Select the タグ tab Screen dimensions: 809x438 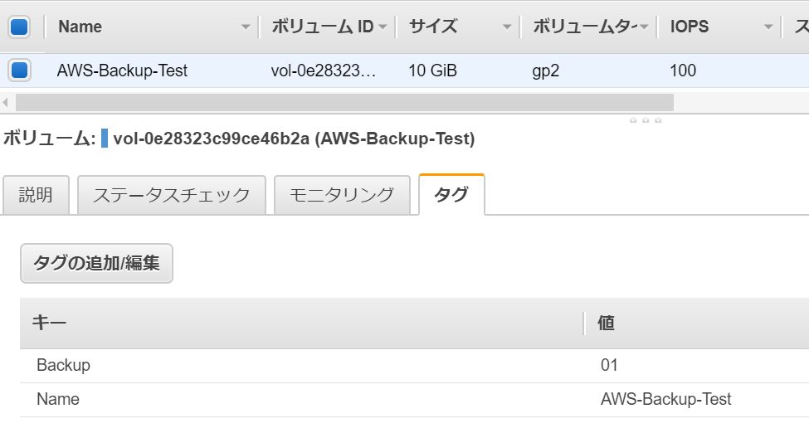(451, 196)
